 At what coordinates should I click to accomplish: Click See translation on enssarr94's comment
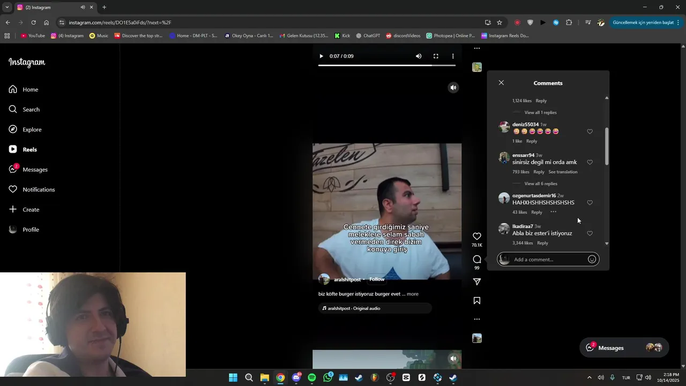563,172
